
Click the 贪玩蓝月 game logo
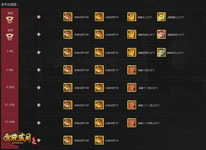click(19, 139)
